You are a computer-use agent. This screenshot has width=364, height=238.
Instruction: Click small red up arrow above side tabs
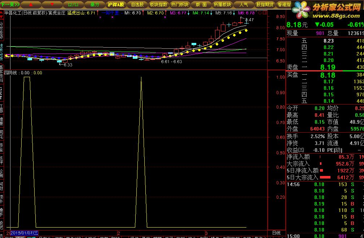tap(1, 13)
